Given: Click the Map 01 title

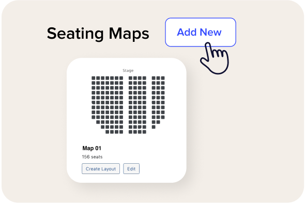Looking at the screenshot, I should tap(92, 148).
